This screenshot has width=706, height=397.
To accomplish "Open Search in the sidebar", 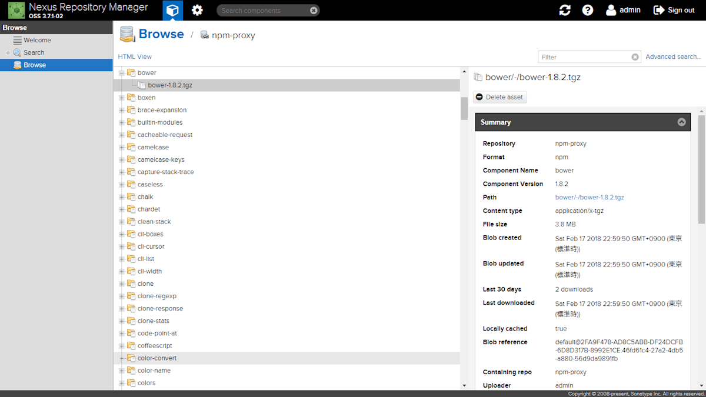I will point(56,52).
